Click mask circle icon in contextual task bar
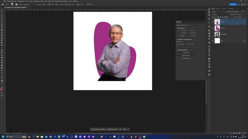The height and width of the screenshot is (139, 248). tap(124, 129)
